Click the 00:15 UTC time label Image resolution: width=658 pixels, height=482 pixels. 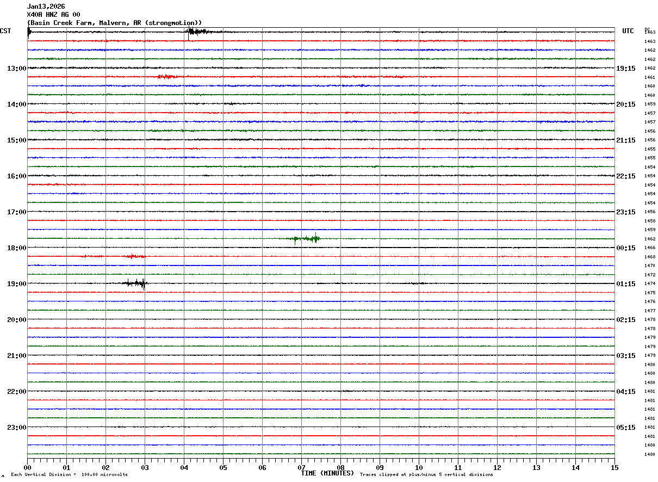pyautogui.click(x=626, y=248)
